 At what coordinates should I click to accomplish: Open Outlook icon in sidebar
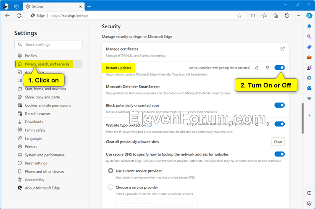click(x=309, y=88)
